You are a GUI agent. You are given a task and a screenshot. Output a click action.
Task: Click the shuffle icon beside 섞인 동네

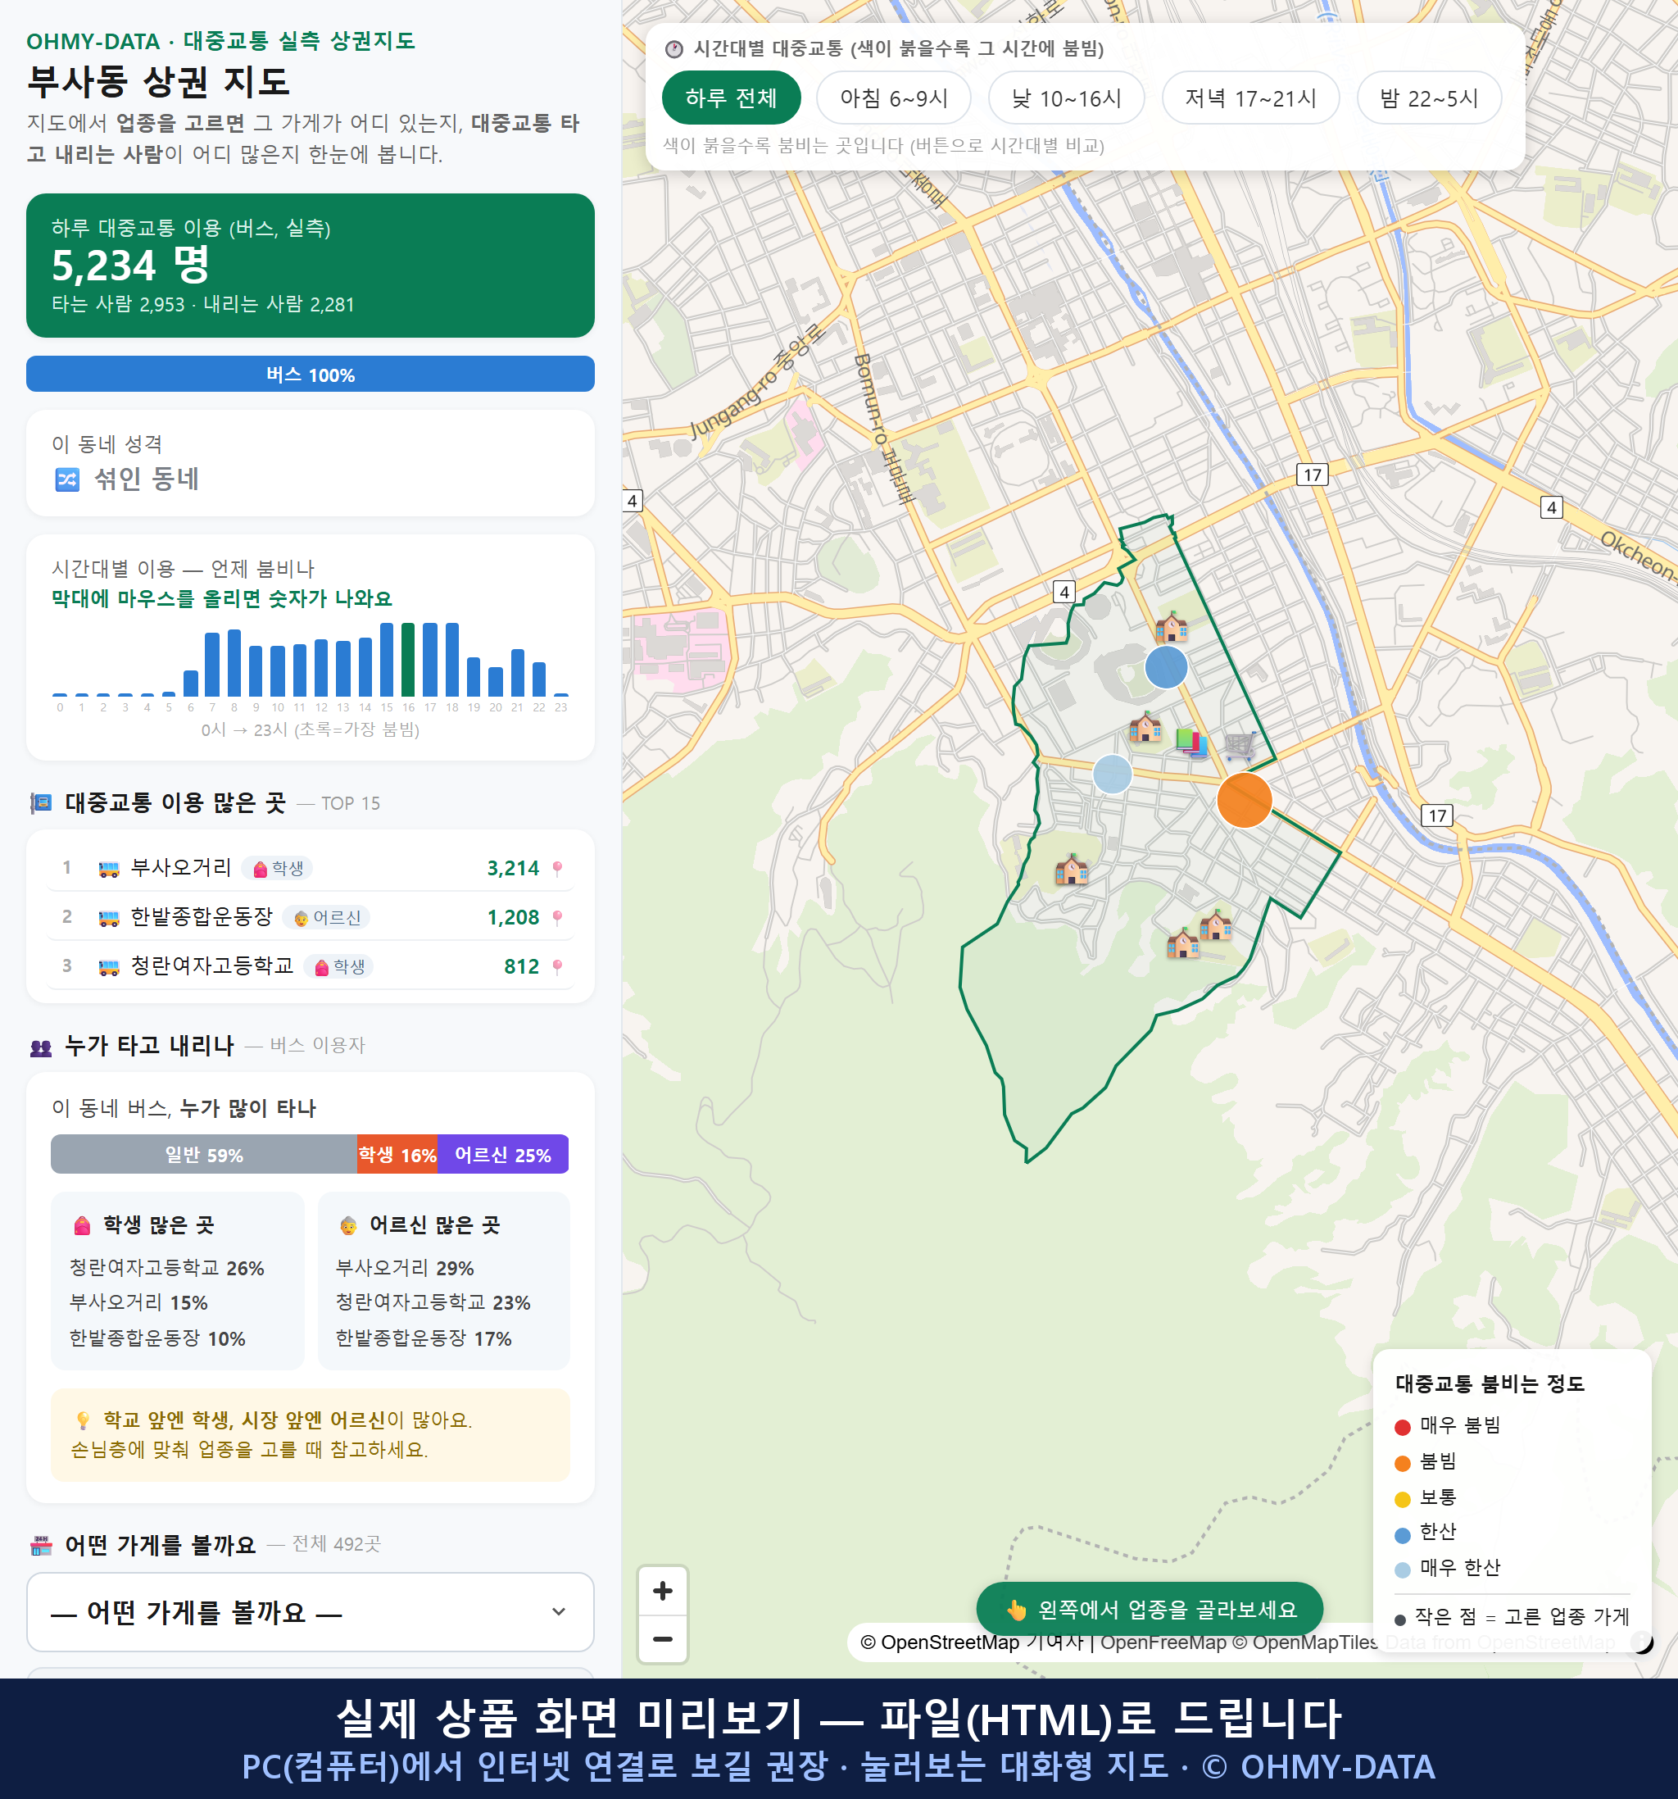[67, 479]
